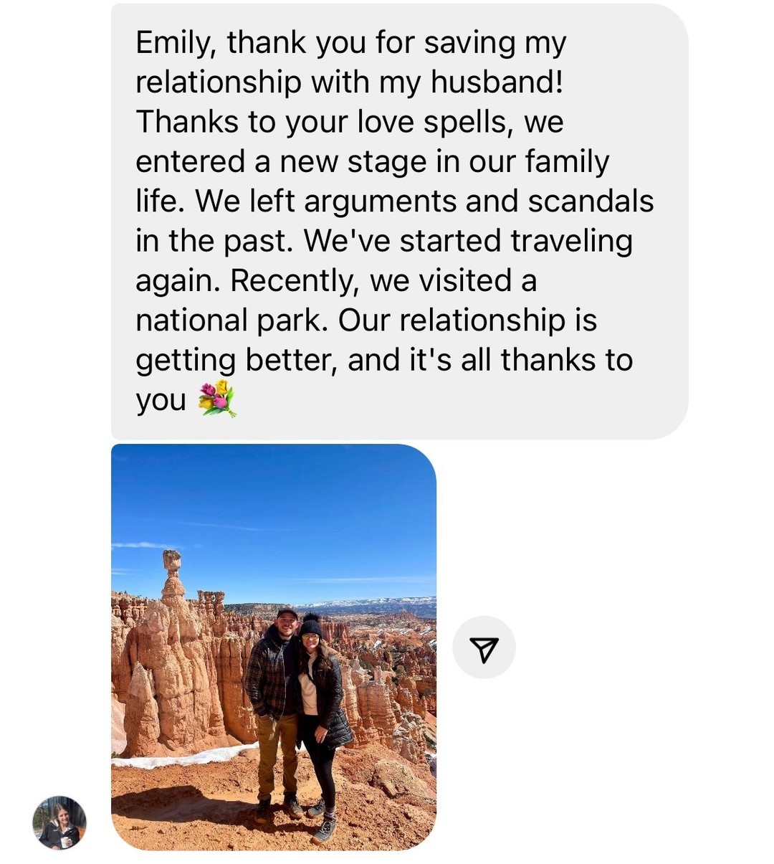Open the sender's profile avatar
The image size is (774, 864).
tap(59, 823)
